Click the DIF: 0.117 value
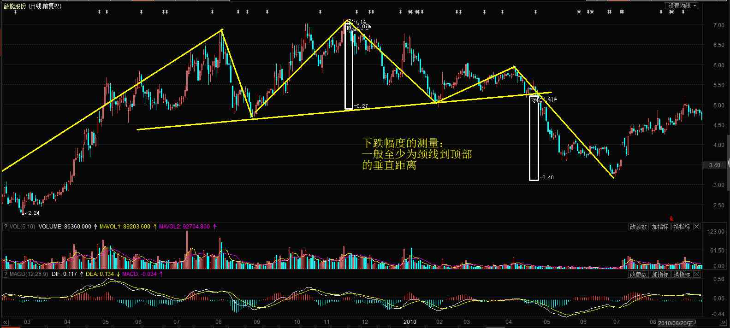This screenshot has height=328, width=730. point(64,274)
